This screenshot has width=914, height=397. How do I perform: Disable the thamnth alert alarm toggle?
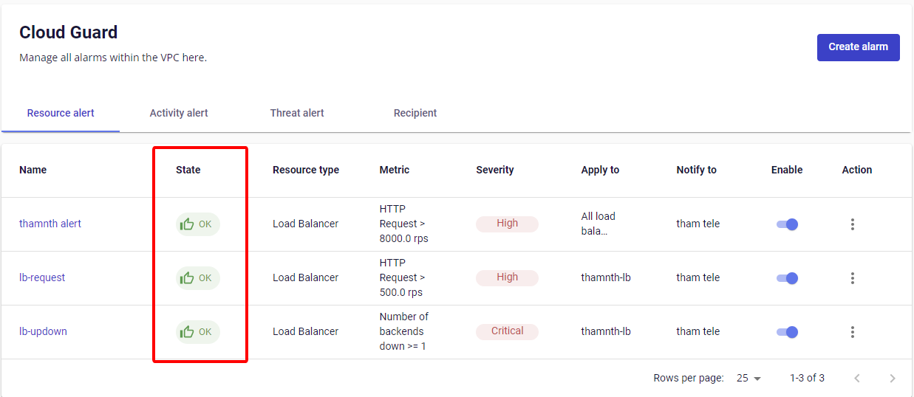(787, 224)
